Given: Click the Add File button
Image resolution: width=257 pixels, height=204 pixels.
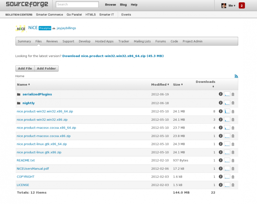Looking at the screenshot, I should 25,68.
